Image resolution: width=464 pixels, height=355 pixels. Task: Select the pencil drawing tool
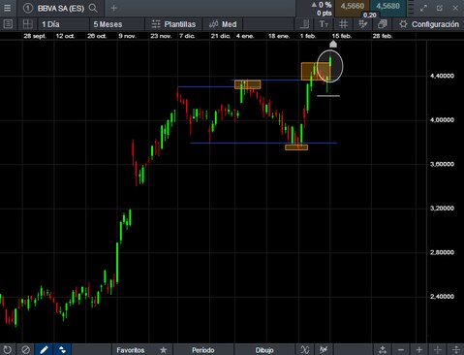(44, 349)
